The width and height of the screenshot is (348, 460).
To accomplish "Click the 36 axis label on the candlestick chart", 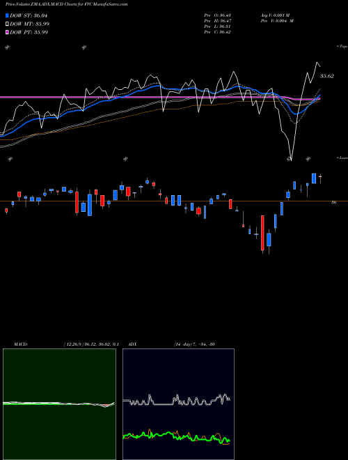I will click(x=333, y=202).
